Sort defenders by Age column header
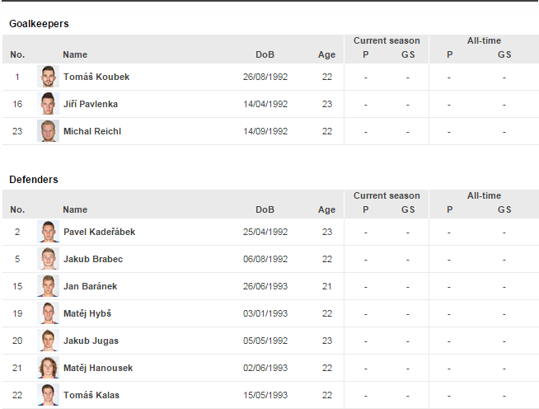The image size is (539, 409). pos(327,209)
